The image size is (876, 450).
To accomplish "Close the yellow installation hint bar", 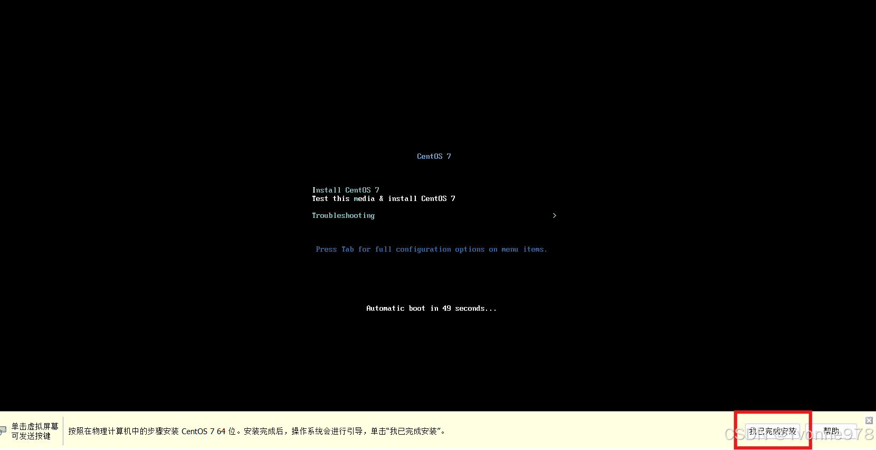I will tap(869, 420).
